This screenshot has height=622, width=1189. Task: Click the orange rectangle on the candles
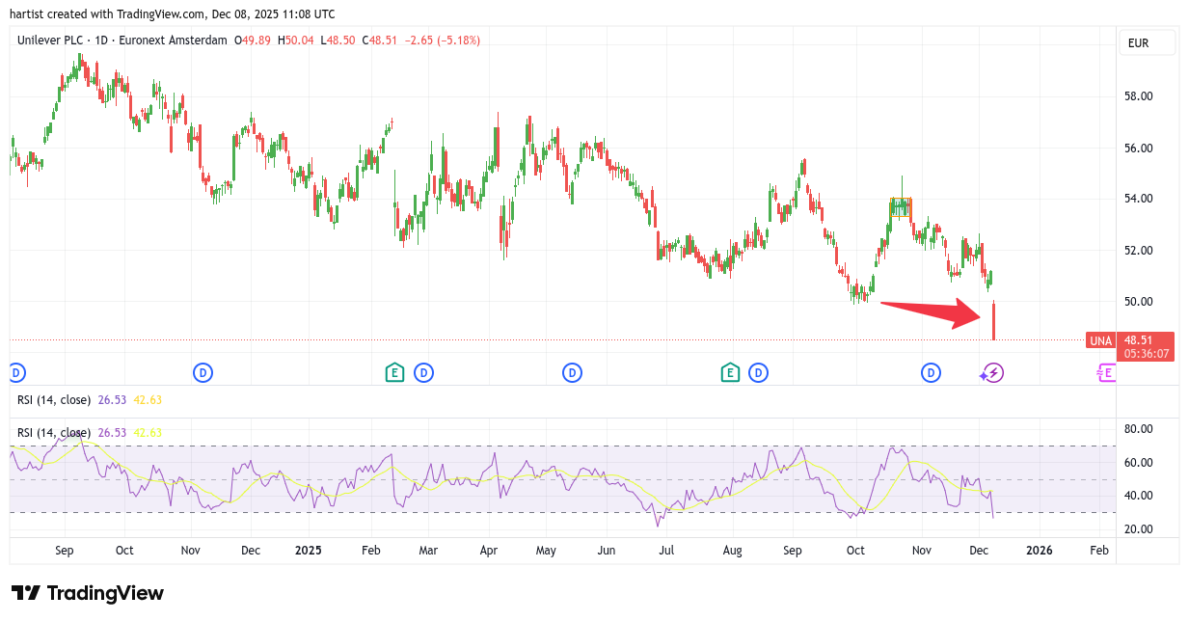900,207
